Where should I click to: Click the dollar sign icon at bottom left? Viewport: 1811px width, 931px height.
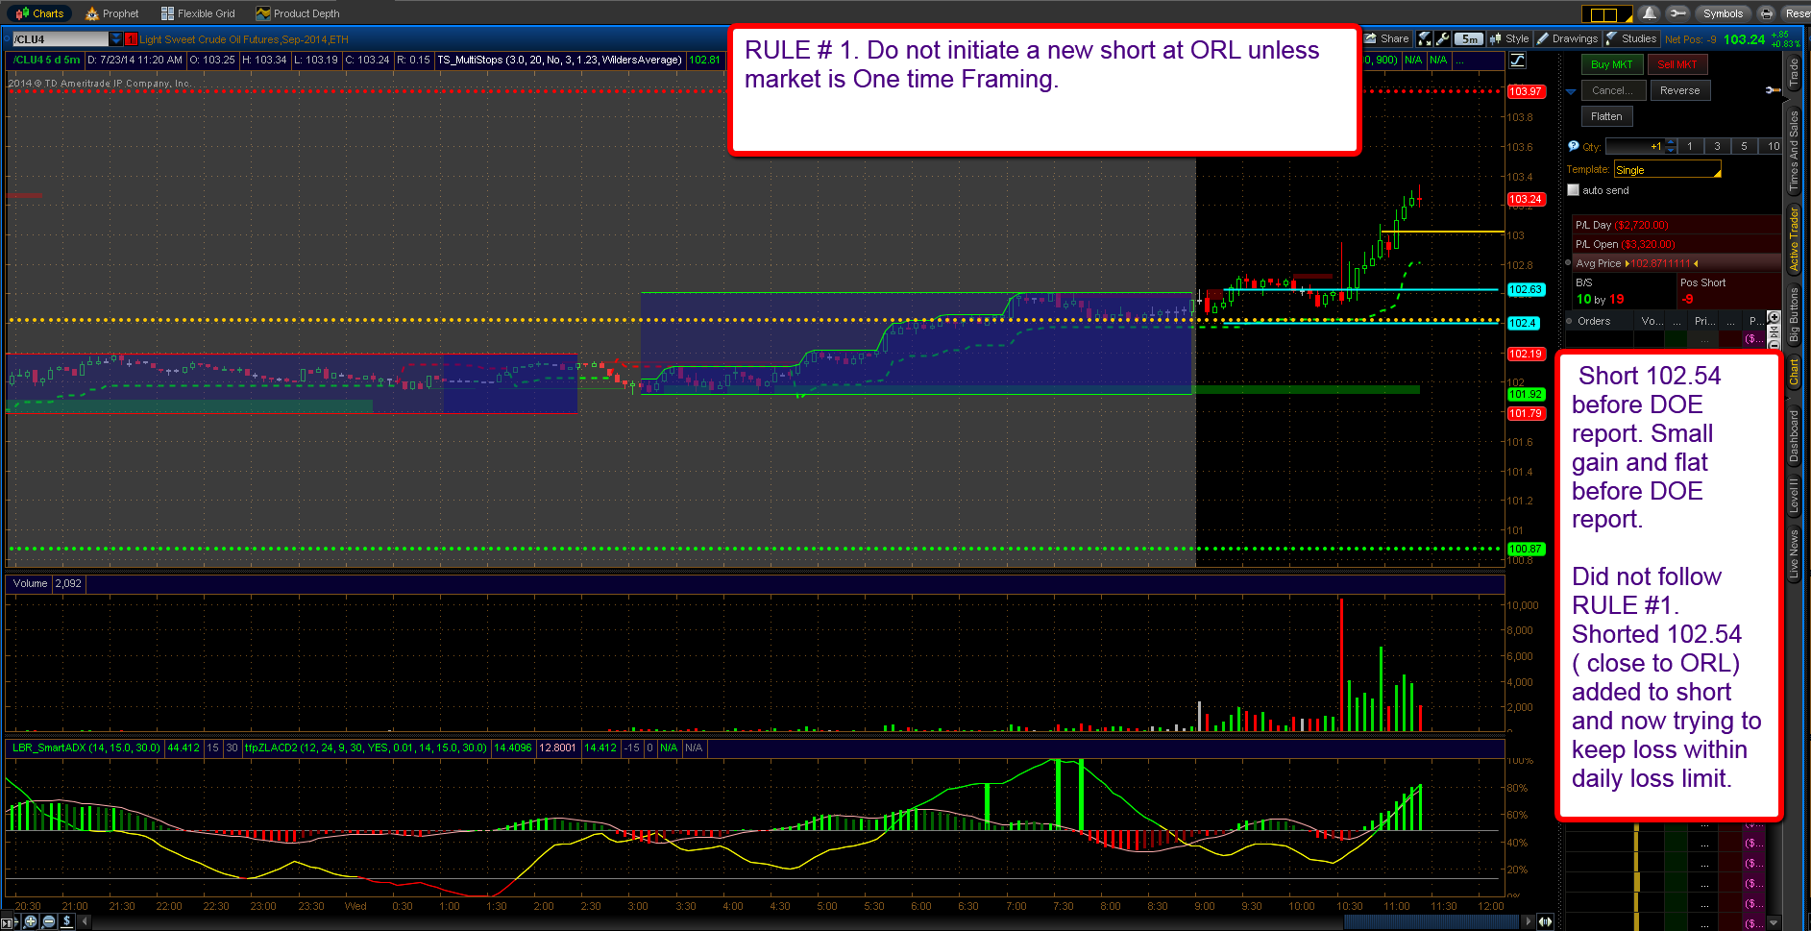(x=66, y=921)
